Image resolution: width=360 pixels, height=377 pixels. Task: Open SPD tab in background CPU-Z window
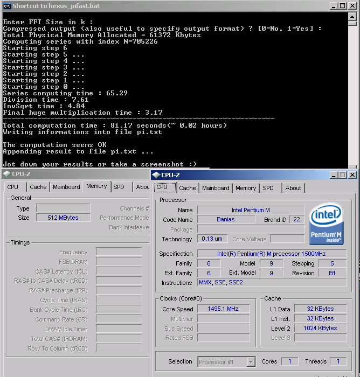click(121, 187)
